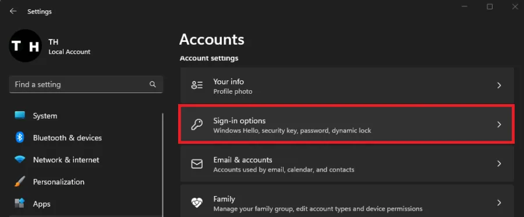Open Sign-in options
Image resolution: width=524 pixels, height=217 pixels.
(x=346, y=124)
